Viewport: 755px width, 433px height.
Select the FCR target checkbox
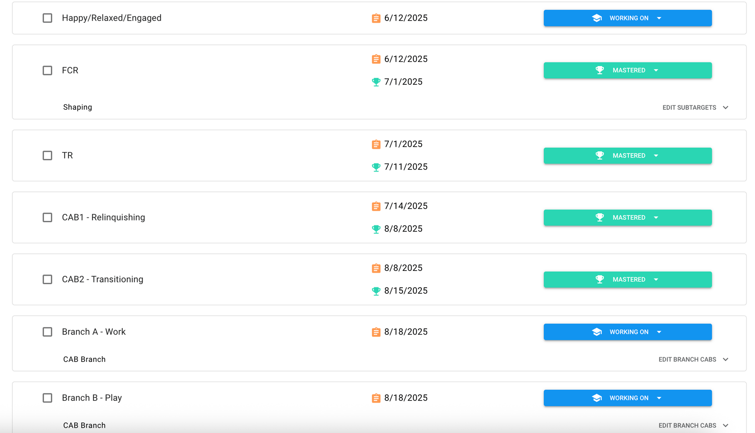tap(47, 70)
